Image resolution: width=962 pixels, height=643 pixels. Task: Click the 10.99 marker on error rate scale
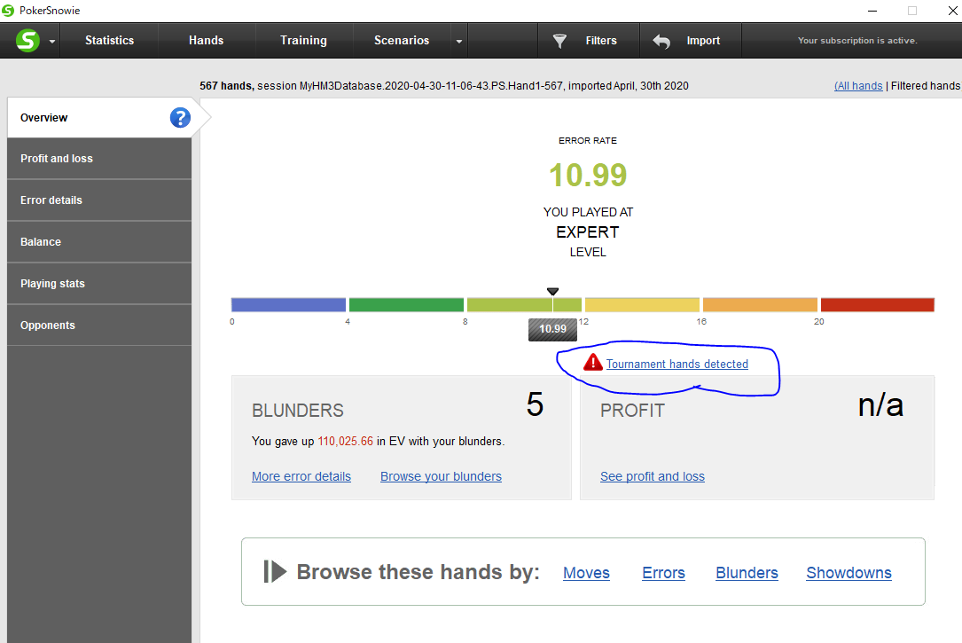pyautogui.click(x=552, y=329)
